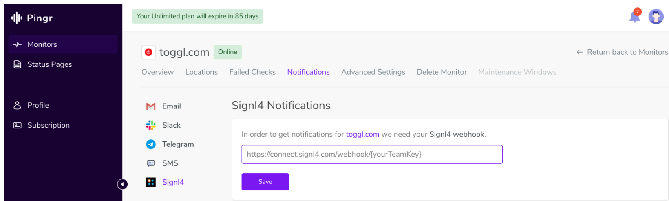Image resolution: width=669 pixels, height=201 pixels.
Task: Collapse the sidebar with arrow button
Action: pyautogui.click(x=122, y=184)
